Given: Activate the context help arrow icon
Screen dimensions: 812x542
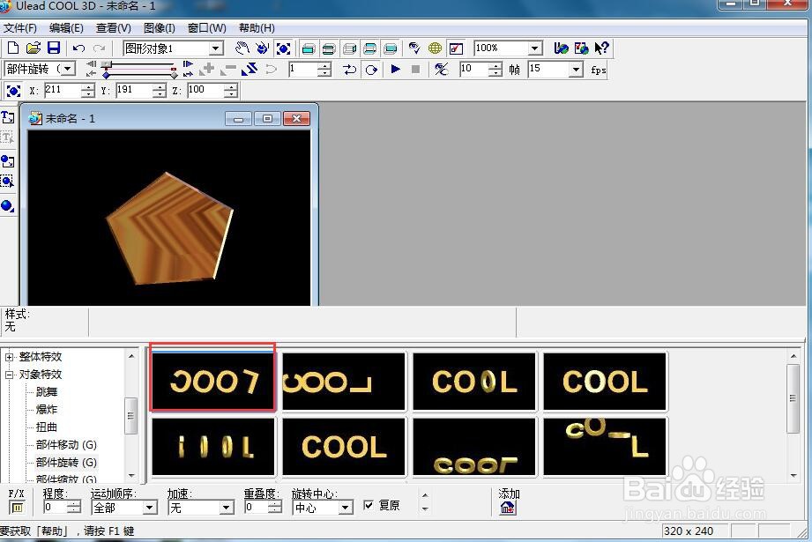Looking at the screenshot, I should [601, 48].
